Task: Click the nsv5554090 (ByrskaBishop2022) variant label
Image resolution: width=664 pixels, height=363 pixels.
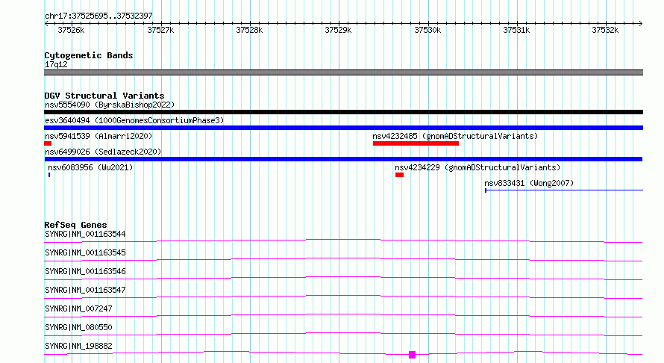Action: (x=110, y=105)
